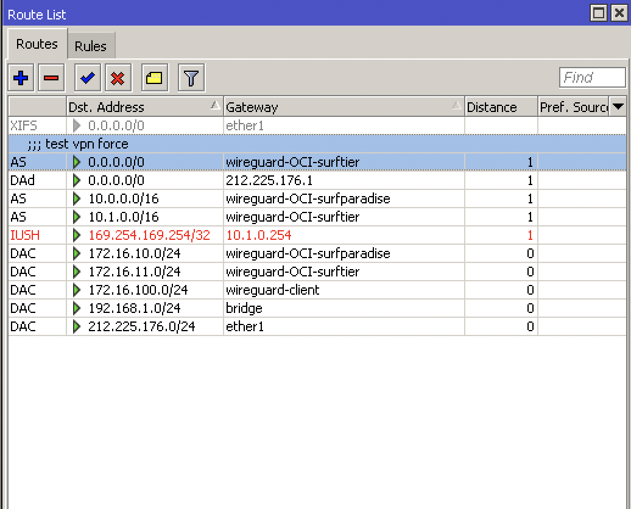Select gateway 212.225.176.1 cell
The width and height of the screenshot is (631, 509).
344,180
